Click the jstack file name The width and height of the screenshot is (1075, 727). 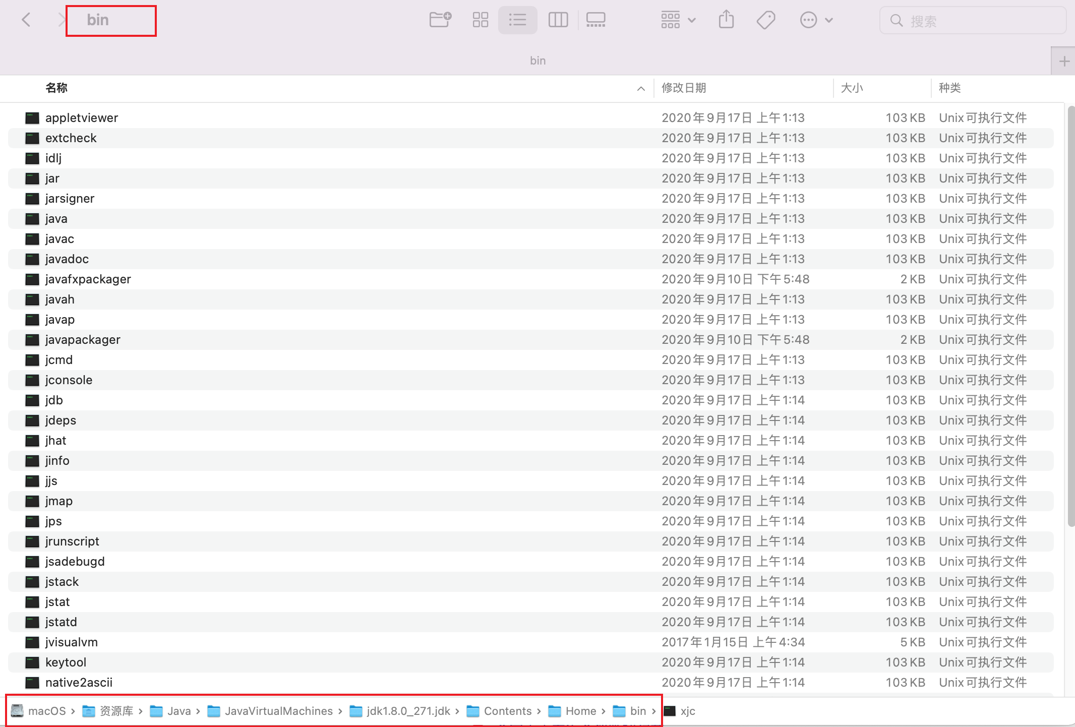click(x=62, y=582)
